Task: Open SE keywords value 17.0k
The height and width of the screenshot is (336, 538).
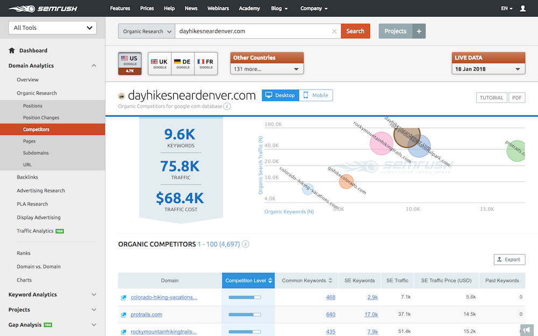Action: point(371,314)
